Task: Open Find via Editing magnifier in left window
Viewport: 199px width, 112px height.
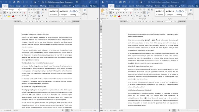Action: click(85, 10)
